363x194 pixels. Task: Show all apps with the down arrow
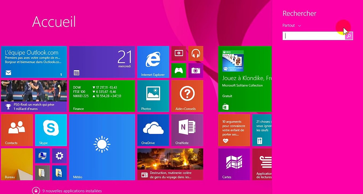tap(36, 191)
